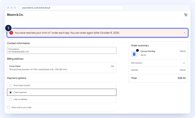The image size is (195, 118).
Task: Click the 18 Rose Street address line
Action: click(38, 69)
